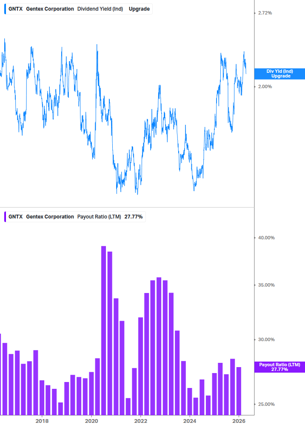
Task: Click the 30.00% y-axis label
Action: point(266,339)
